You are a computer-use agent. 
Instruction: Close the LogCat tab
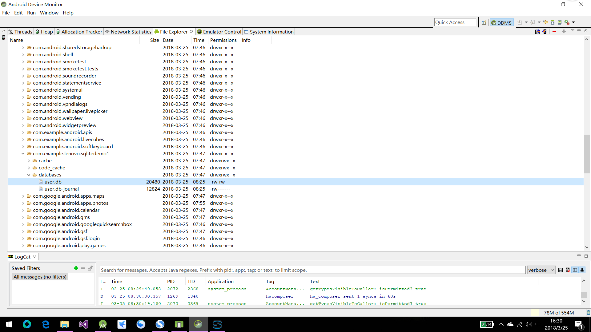[x=34, y=257]
